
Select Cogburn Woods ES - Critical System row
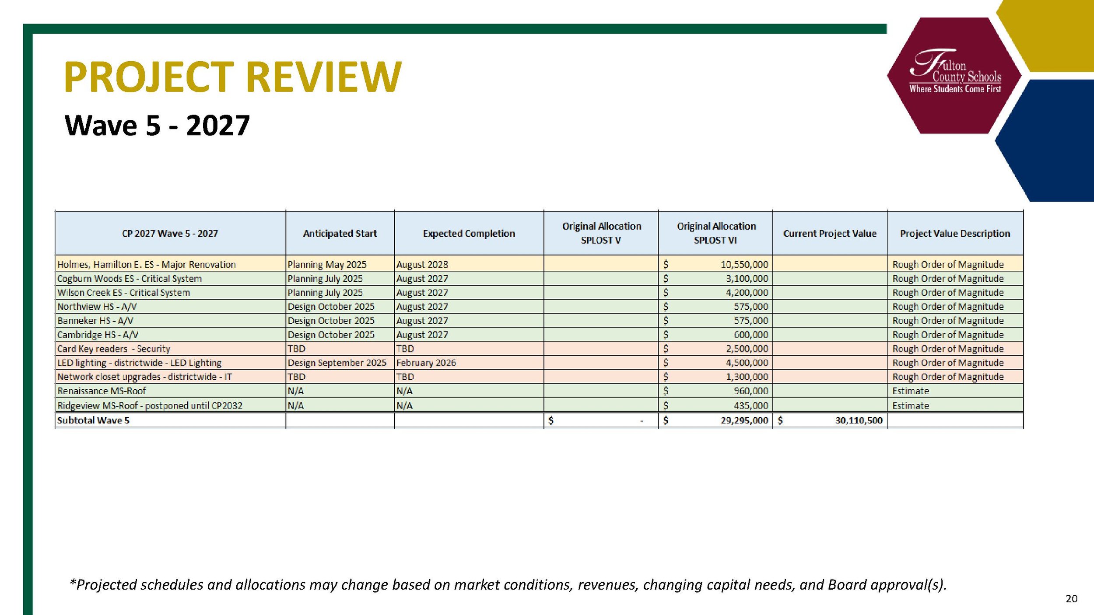(539, 279)
